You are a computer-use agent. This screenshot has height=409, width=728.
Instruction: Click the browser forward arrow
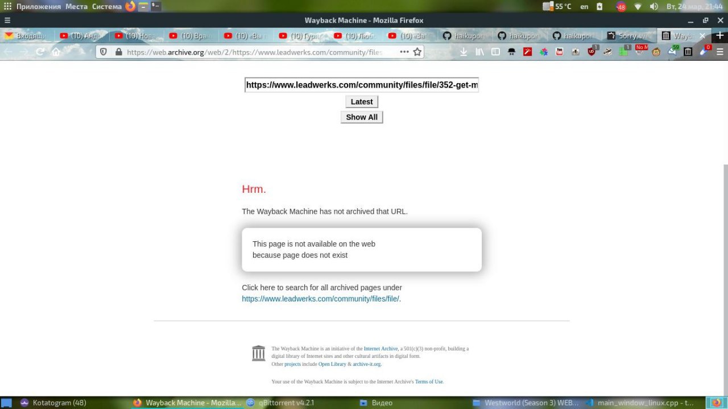pyautogui.click(x=24, y=52)
